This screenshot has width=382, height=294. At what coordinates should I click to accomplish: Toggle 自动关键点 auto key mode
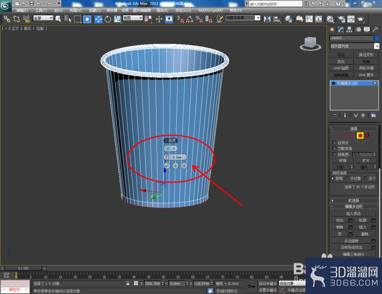pos(268,283)
